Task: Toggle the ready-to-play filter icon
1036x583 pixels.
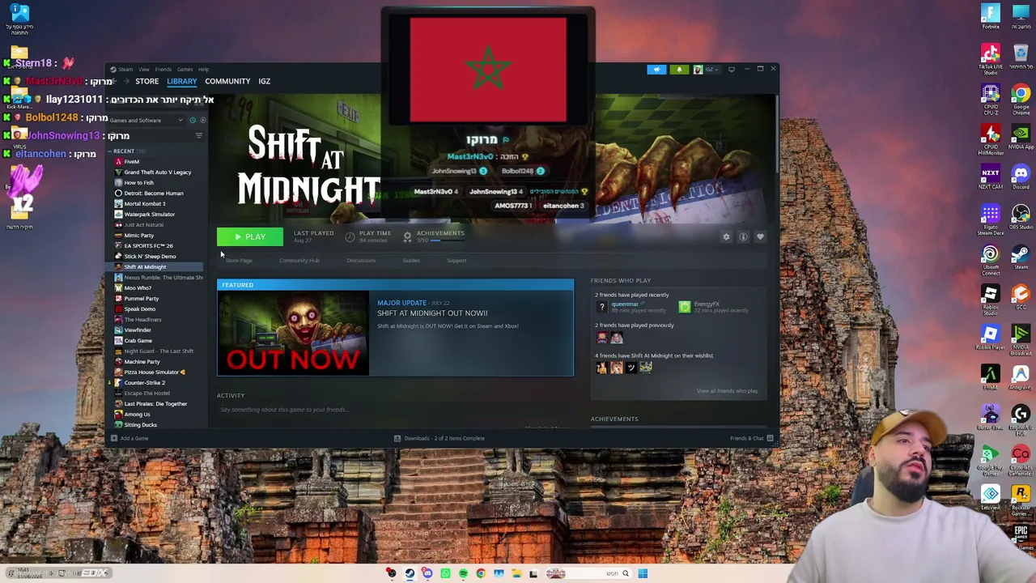Action: 202,121
